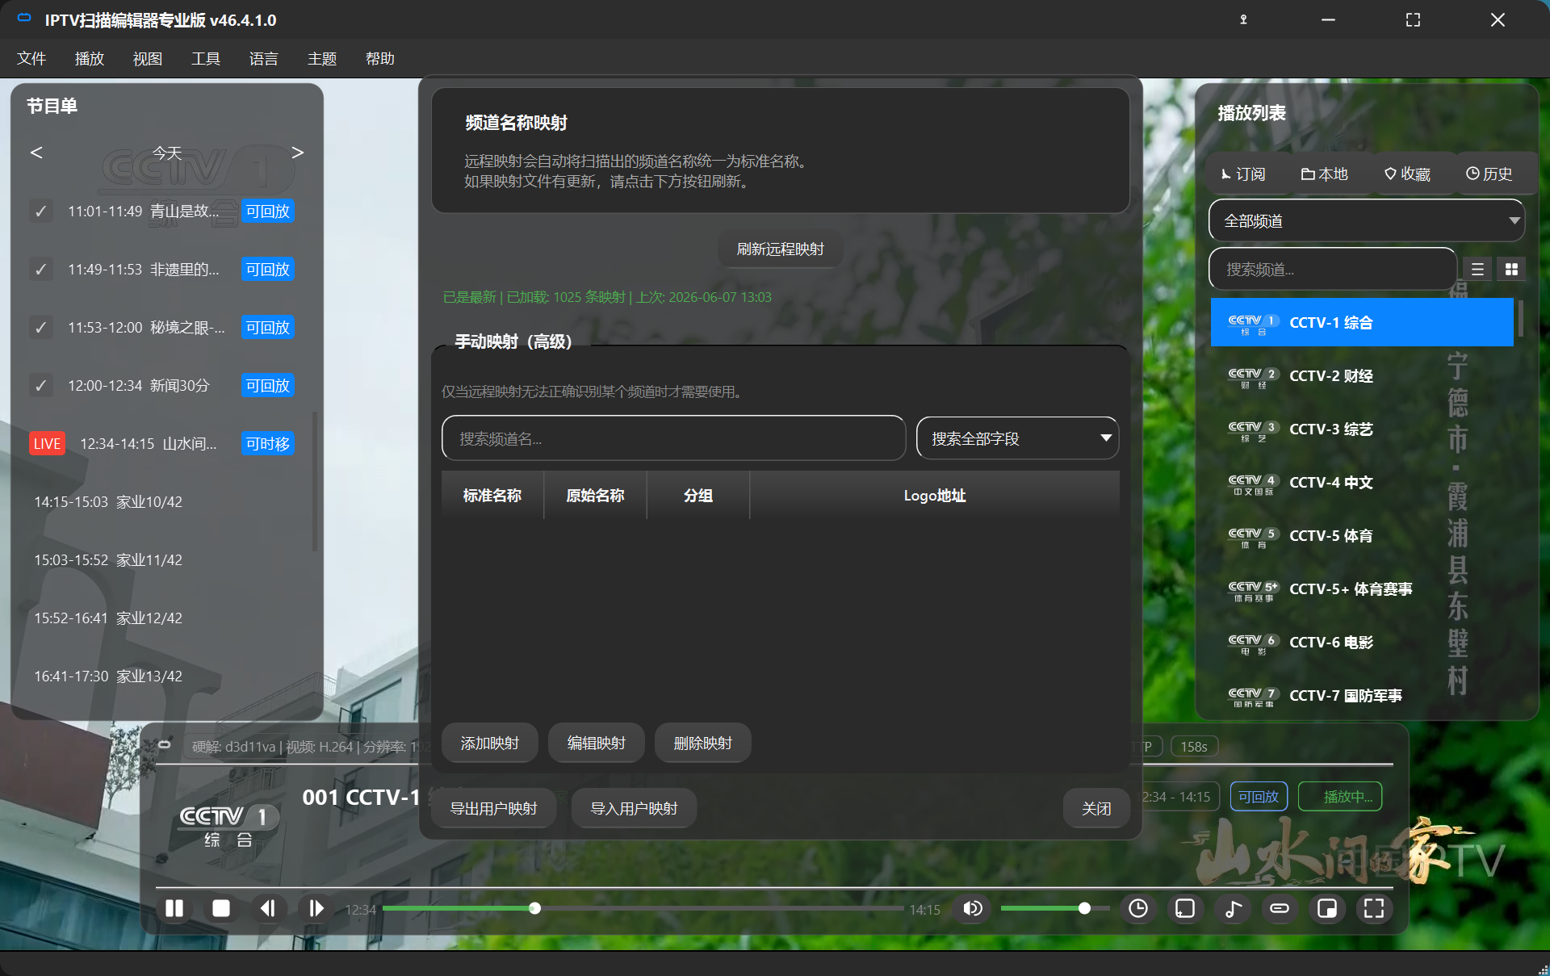The height and width of the screenshot is (976, 1550).
Task: Click 可回放 tag on 新闻30分 row
Action: point(268,386)
